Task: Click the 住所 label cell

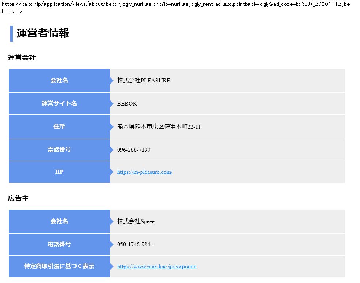Action: [59, 126]
